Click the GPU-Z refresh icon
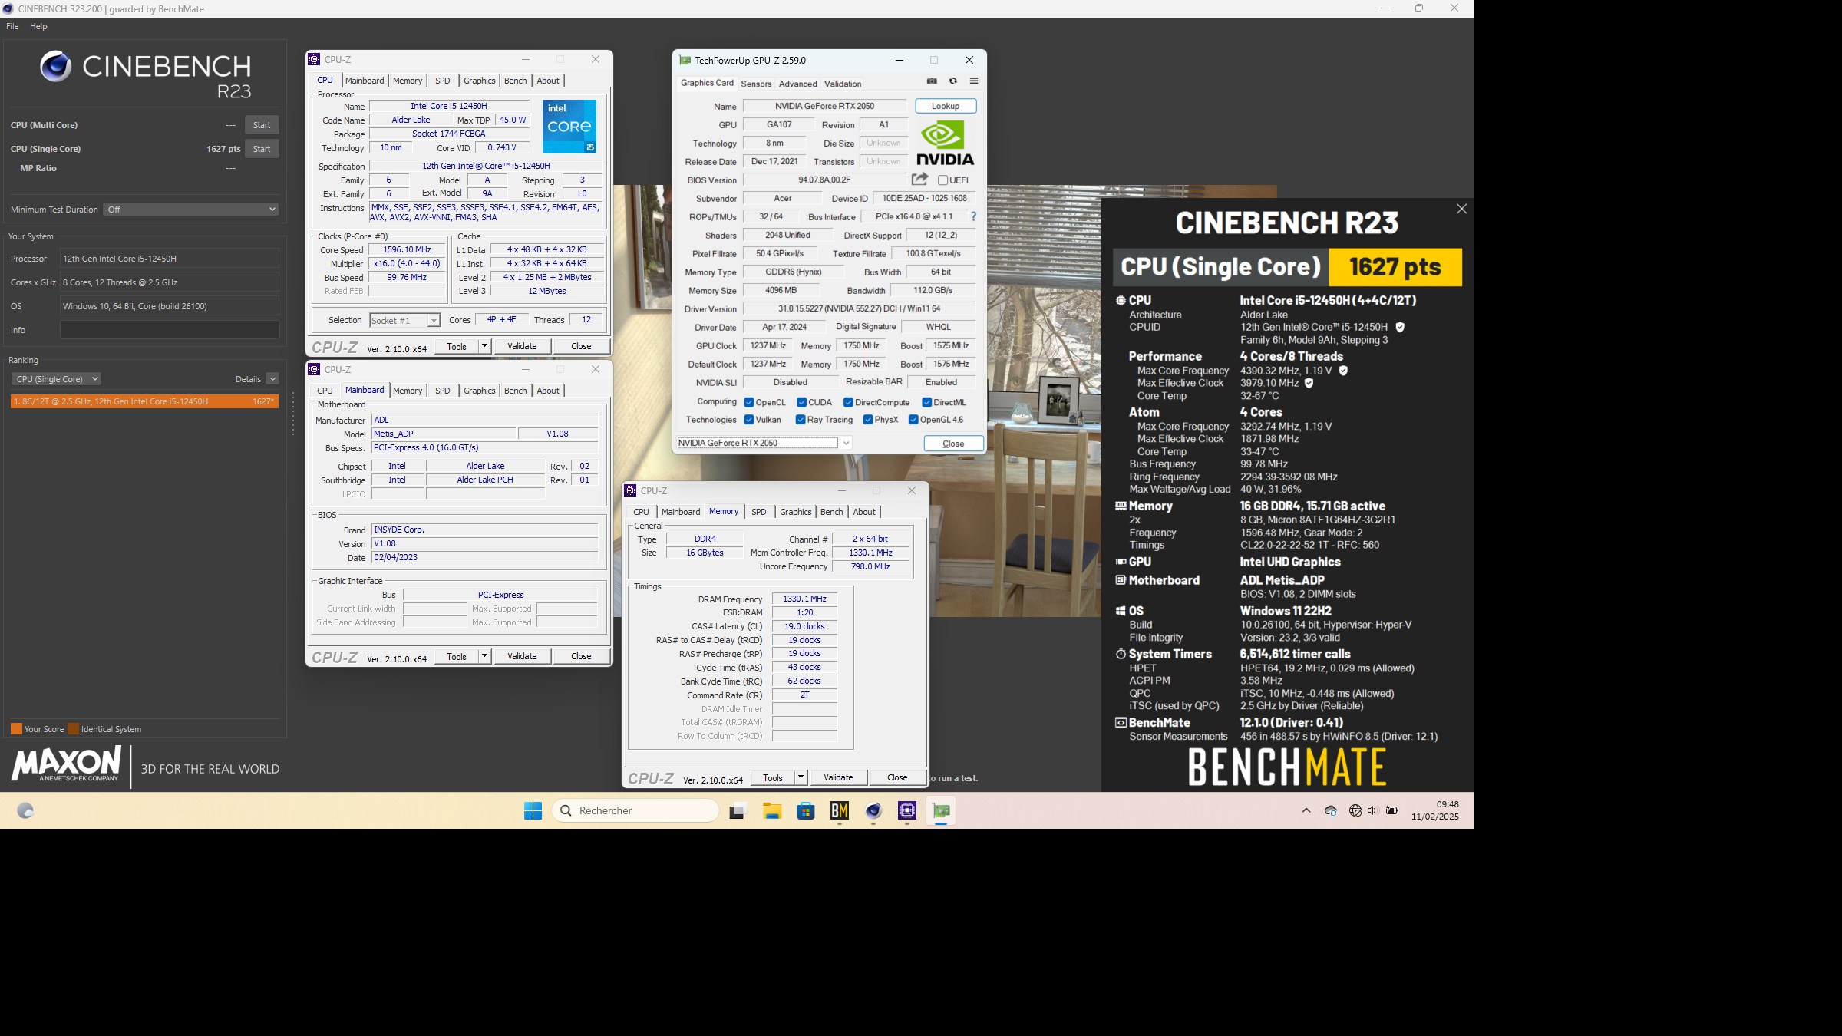The width and height of the screenshot is (1842, 1036). point(952,81)
